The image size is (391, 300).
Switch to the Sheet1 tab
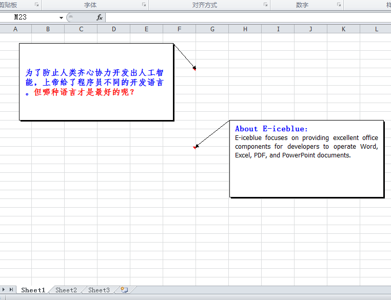tap(33, 290)
